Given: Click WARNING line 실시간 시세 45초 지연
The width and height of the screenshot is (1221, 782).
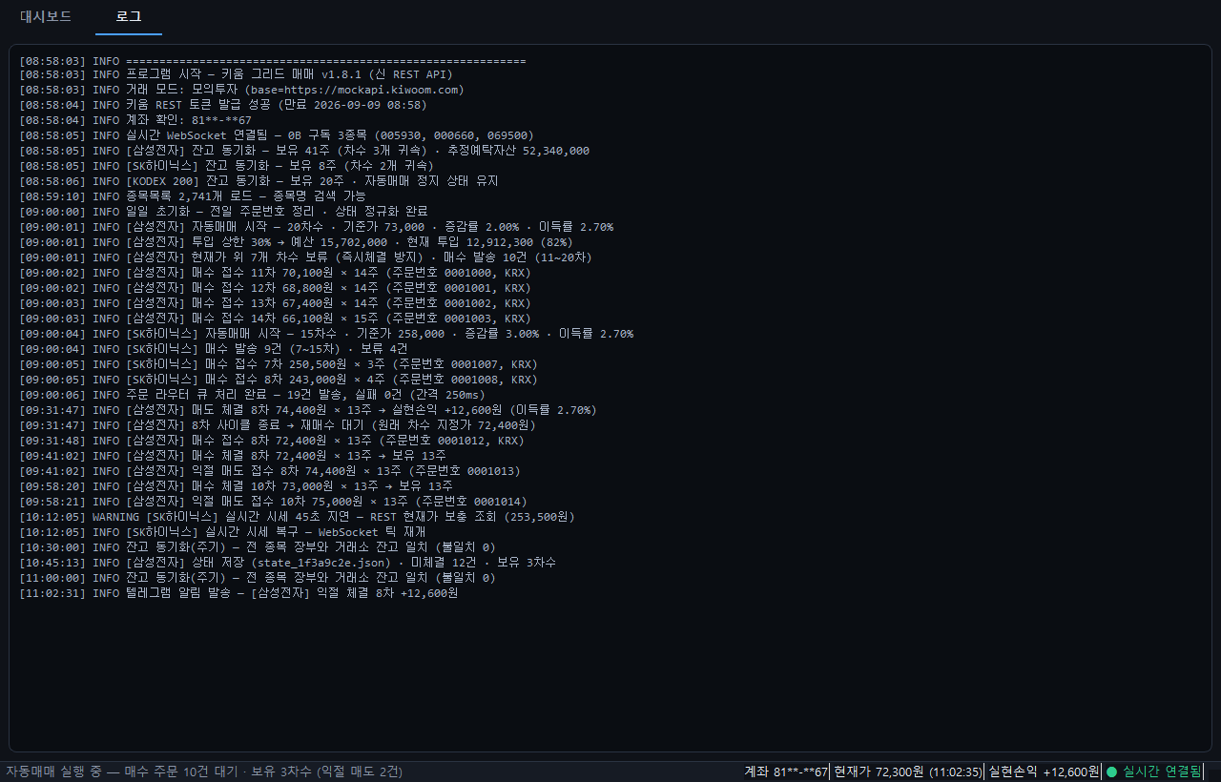Looking at the screenshot, I should [298, 517].
